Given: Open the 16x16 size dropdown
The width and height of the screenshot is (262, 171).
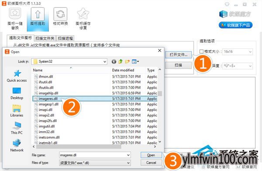Looking at the screenshot, I should [x=238, y=51].
